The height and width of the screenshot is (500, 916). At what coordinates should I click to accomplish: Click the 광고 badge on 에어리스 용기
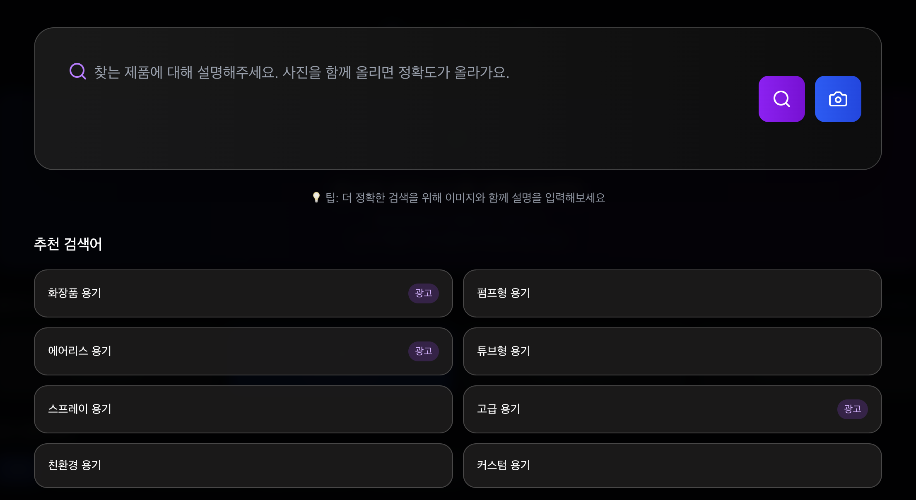423,351
